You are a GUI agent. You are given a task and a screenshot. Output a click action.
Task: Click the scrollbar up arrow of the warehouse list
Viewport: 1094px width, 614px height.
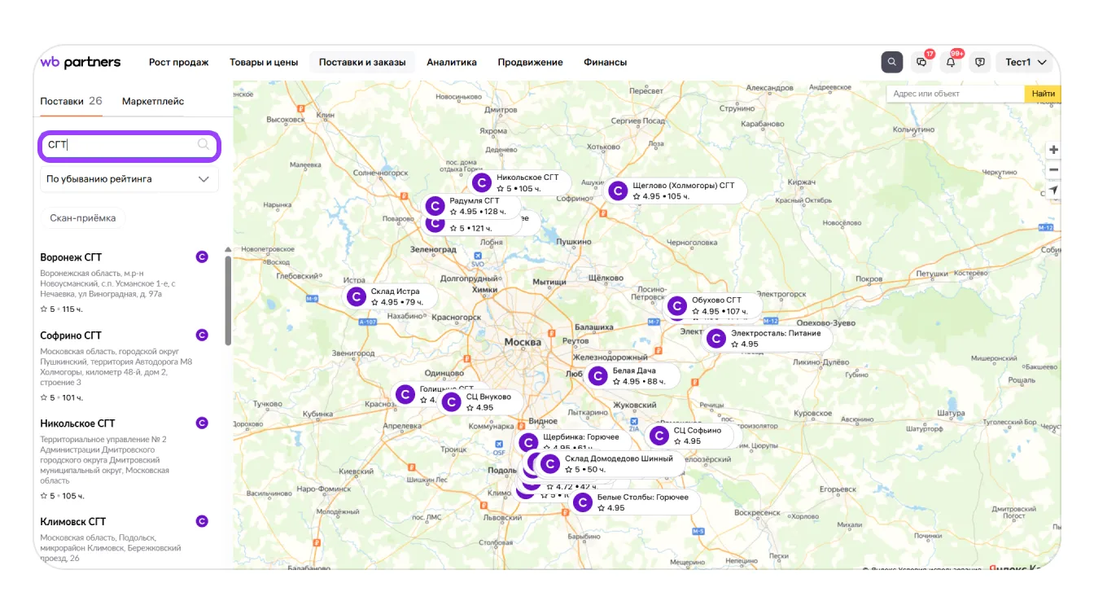click(228, 249)
